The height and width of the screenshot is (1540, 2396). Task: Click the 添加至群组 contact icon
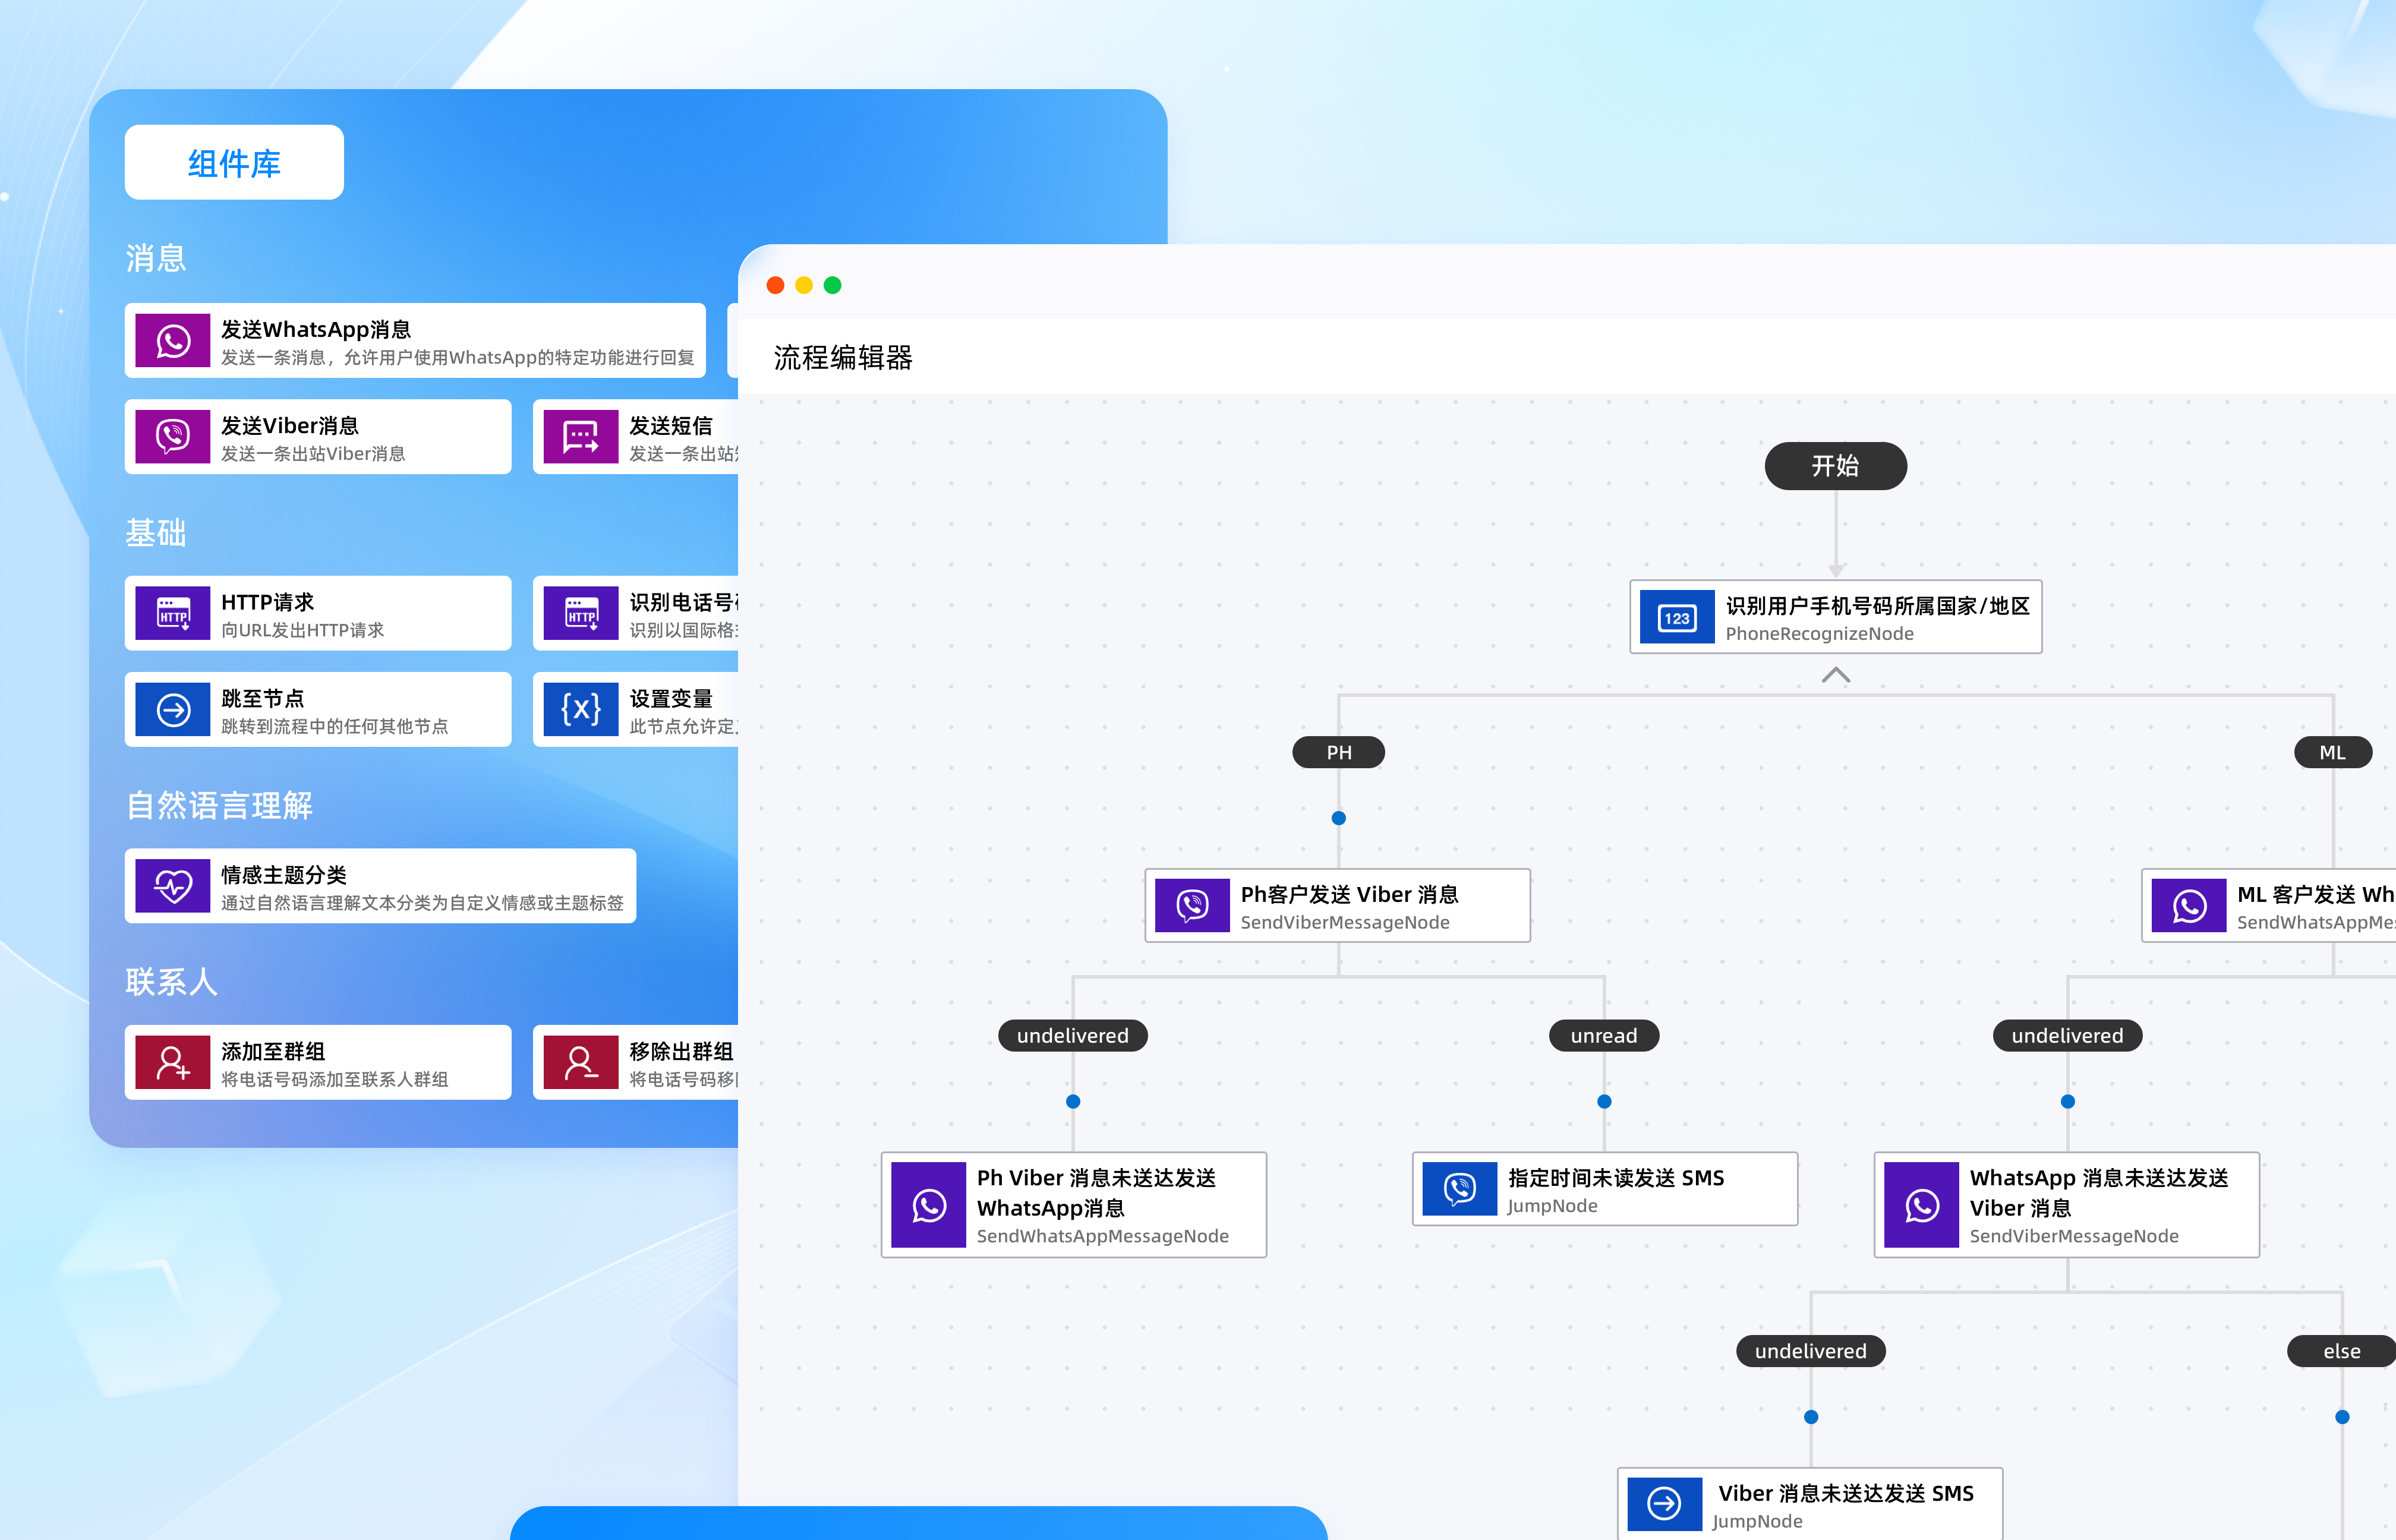[x=173, y=1062]
